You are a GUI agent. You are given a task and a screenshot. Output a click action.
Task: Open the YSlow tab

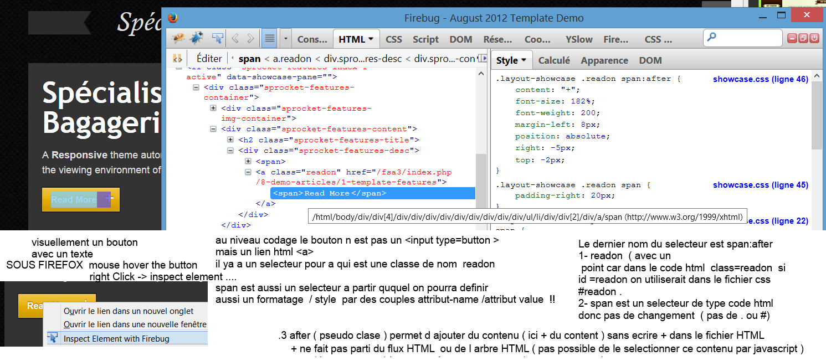coord(579,39)
